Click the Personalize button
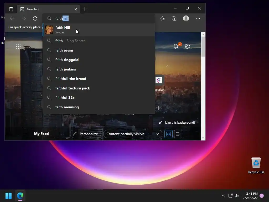Screen dimensions: 269x202 (85, 134)
